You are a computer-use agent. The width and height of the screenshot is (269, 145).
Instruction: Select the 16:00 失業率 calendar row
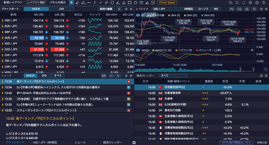[202, 99]
